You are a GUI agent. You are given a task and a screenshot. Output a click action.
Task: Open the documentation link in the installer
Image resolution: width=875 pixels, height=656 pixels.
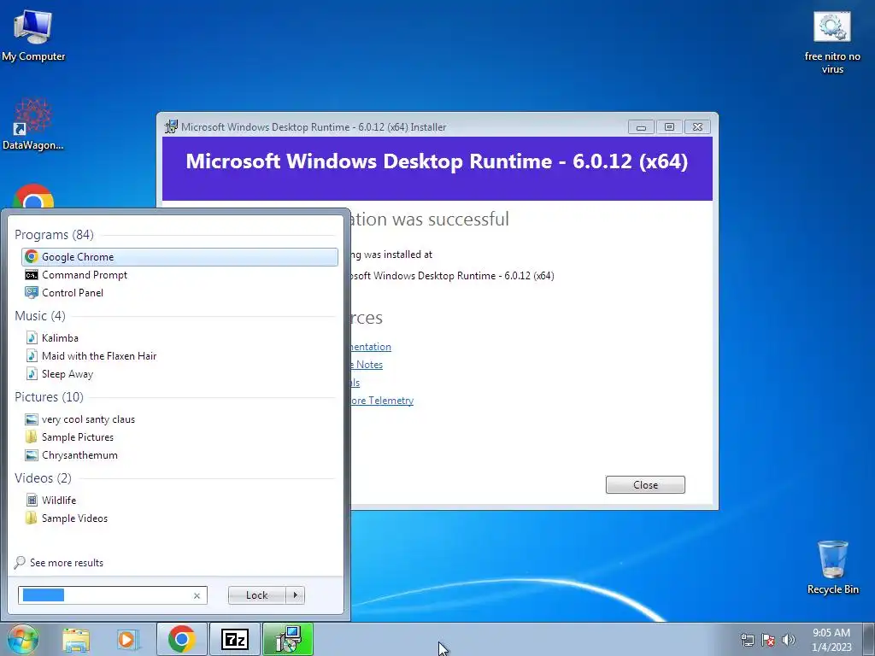coord(371,347)
